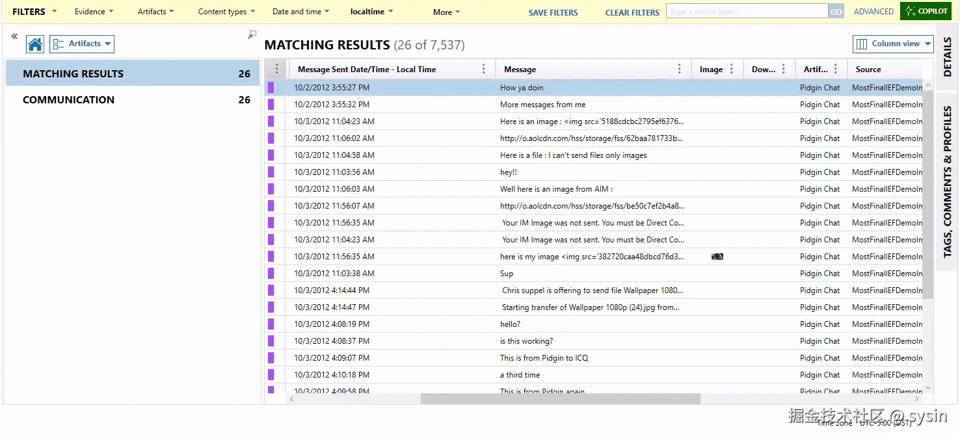960x438 pixels.
Task: Click purple tag marker on the 'hello?' row
Action: coord(271,324)
